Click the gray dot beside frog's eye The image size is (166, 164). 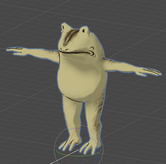click(x=62, y=31)
